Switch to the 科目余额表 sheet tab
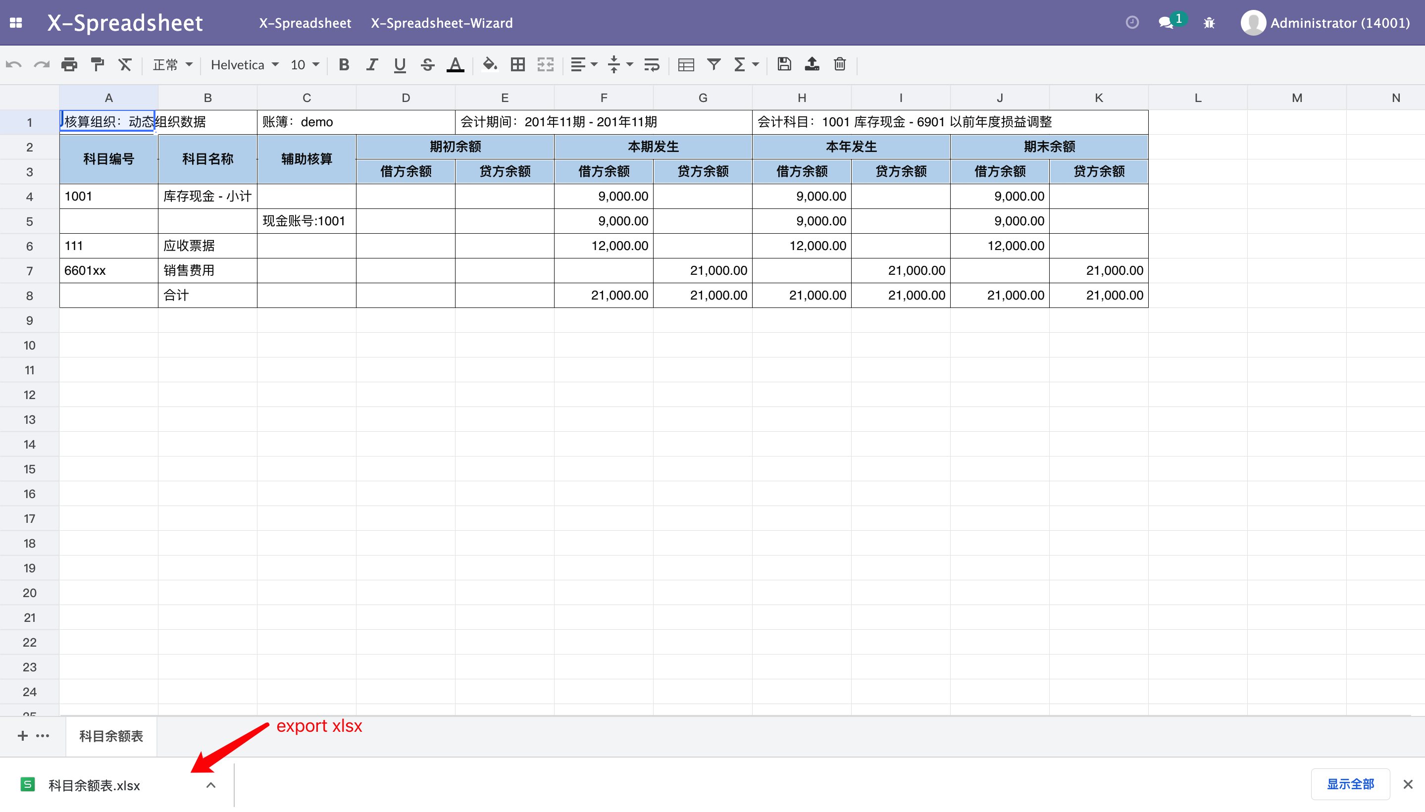Viewport: 1425px width, 812px height. point(110,736)
